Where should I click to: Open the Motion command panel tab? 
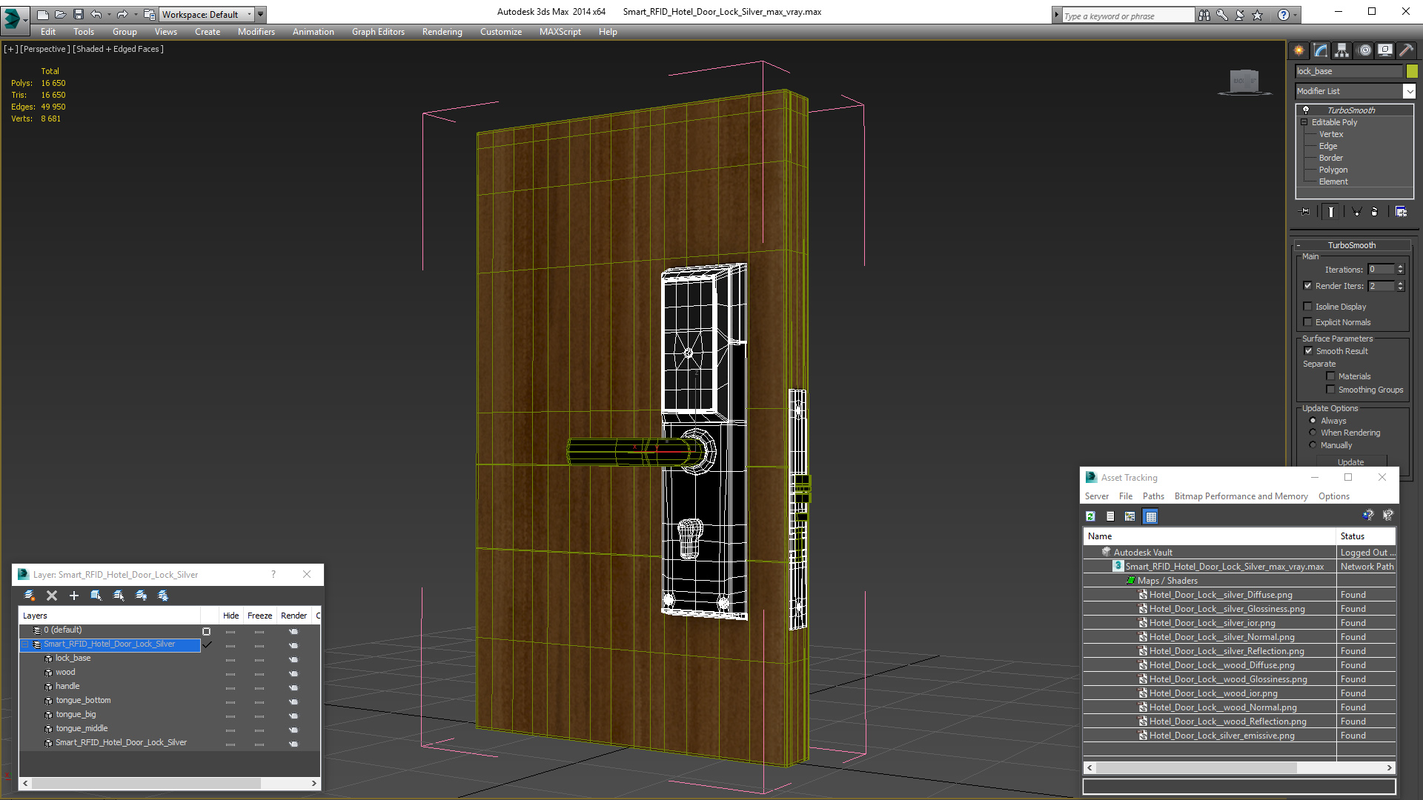tap(1364, 50)
